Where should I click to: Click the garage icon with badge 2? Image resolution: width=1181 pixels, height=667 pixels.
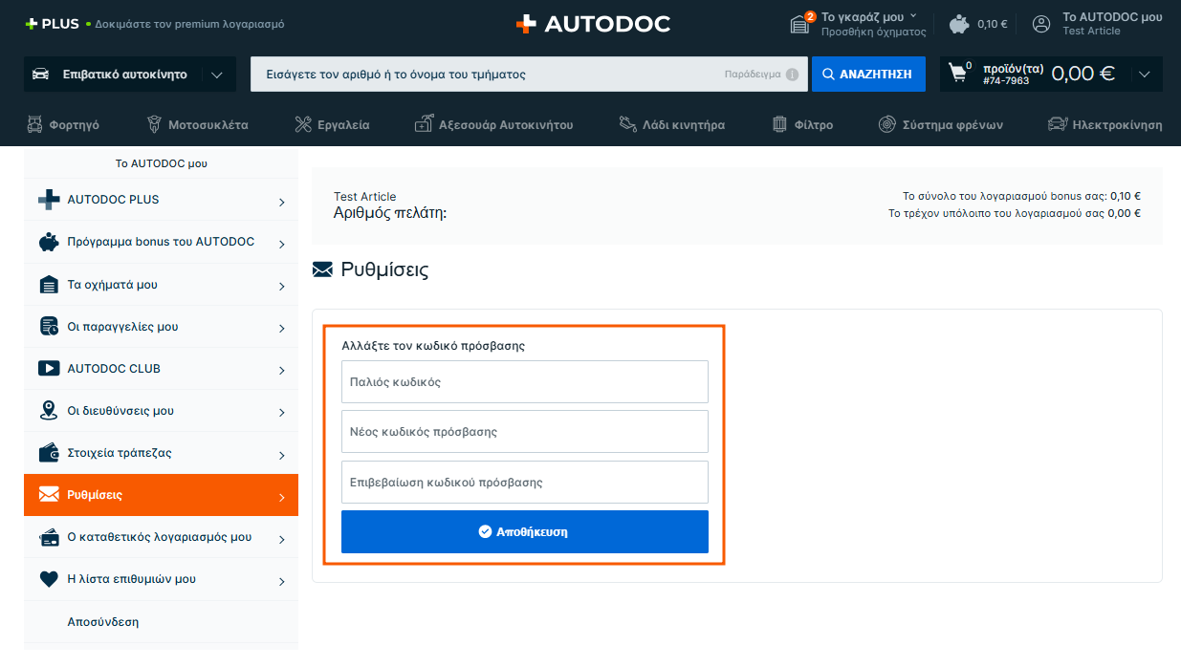[x=801, y=23]
